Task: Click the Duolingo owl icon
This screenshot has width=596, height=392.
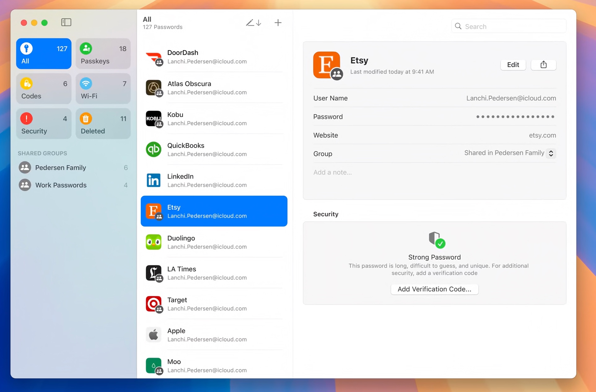Action: pyautogui.click(x=154, y=242)
